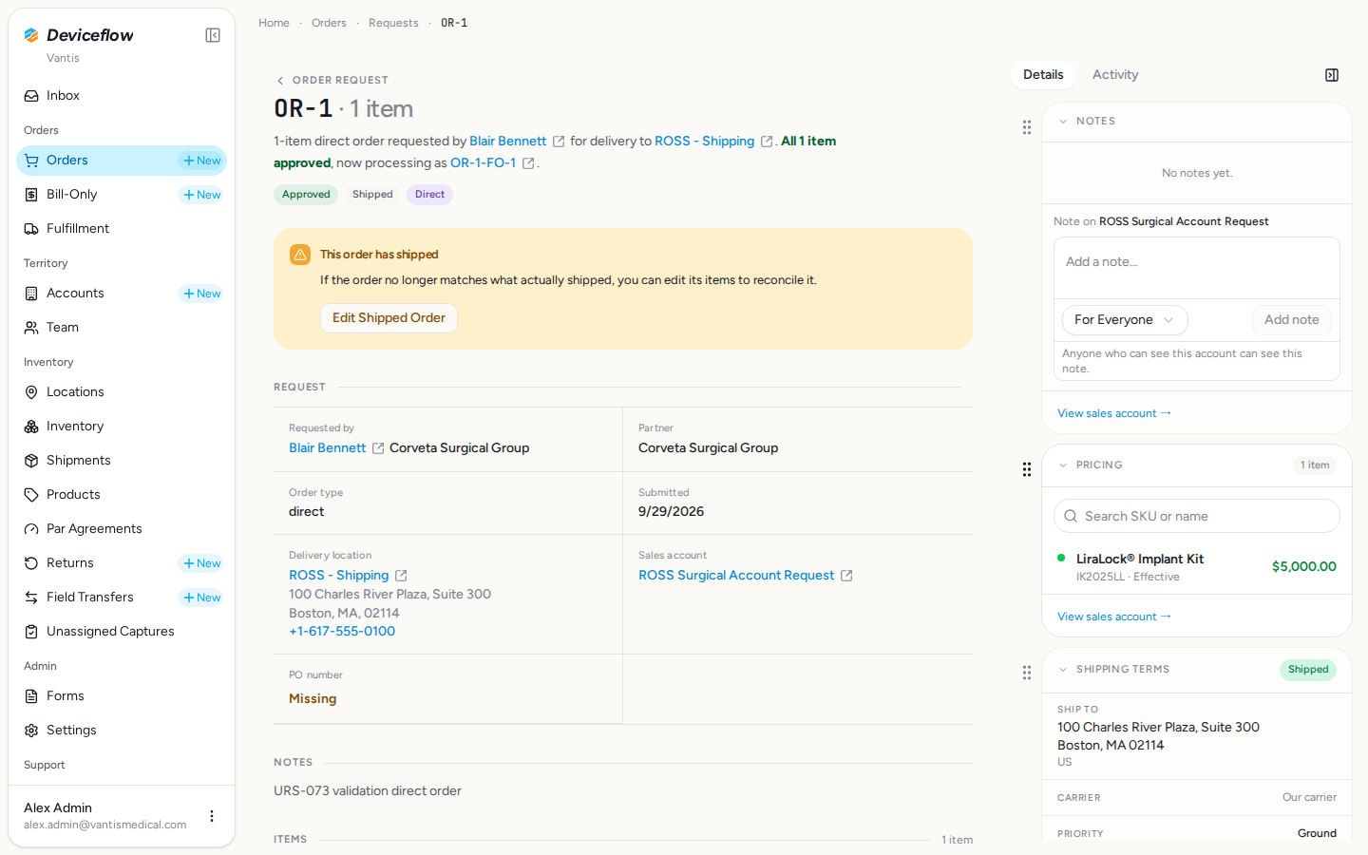
Task: Grab the drag handle beside Pricing card
Action: coord(1027,469)
